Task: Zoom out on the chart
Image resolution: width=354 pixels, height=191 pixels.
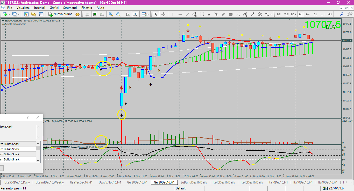Action: tap(118, 14)
